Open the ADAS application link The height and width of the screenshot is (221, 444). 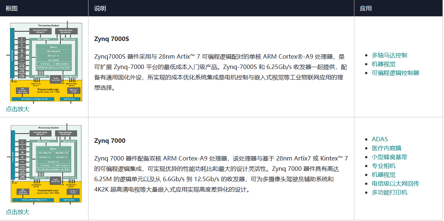380,139
